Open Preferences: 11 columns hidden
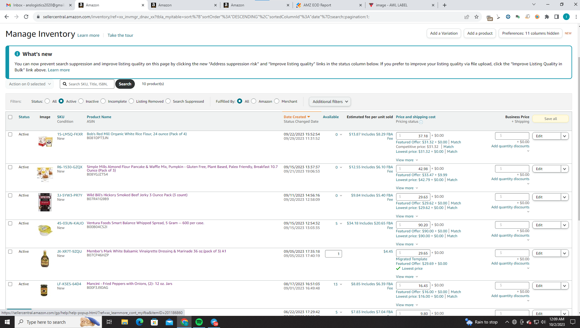This screenshot has width=580, height=328. point(531,33)
